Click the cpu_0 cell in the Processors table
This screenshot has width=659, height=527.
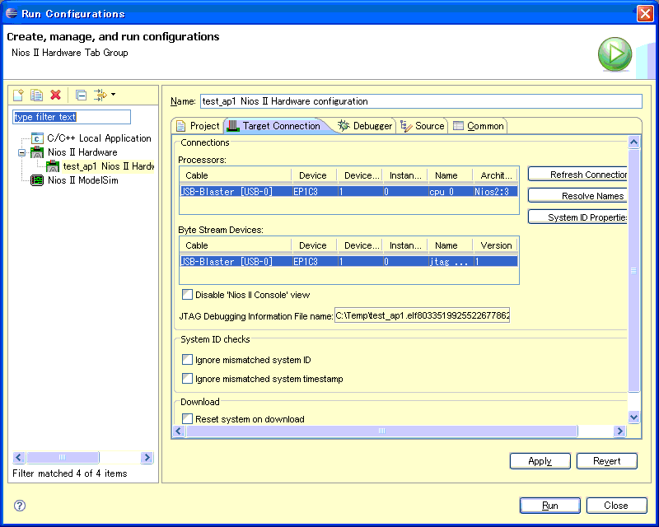(450, 192)
